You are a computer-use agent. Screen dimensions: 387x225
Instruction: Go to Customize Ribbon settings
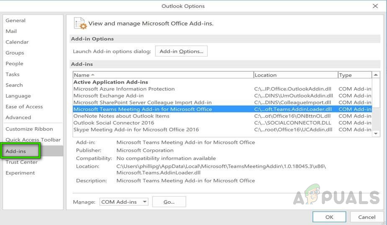[x=29, y=129]
